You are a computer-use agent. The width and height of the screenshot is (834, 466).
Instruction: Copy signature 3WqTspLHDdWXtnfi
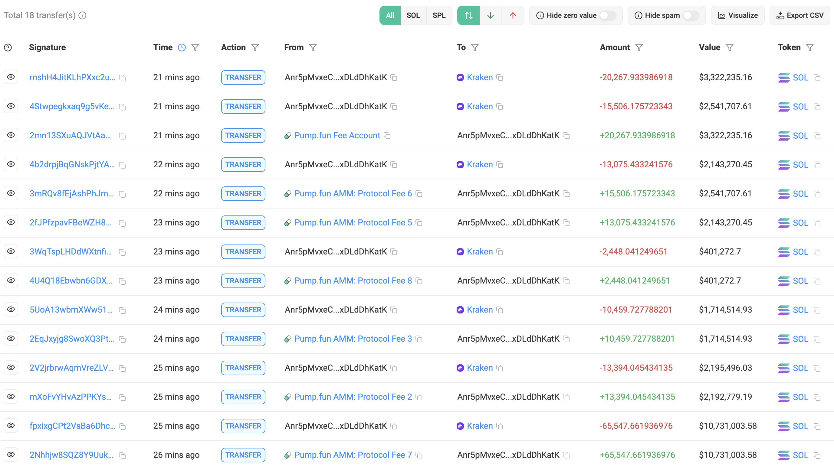point(122,252)
